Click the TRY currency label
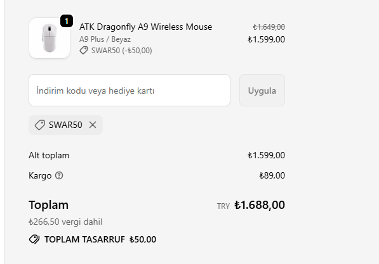Screen dimensions: 379x264 pyautogui.click(x=223, y=206)
